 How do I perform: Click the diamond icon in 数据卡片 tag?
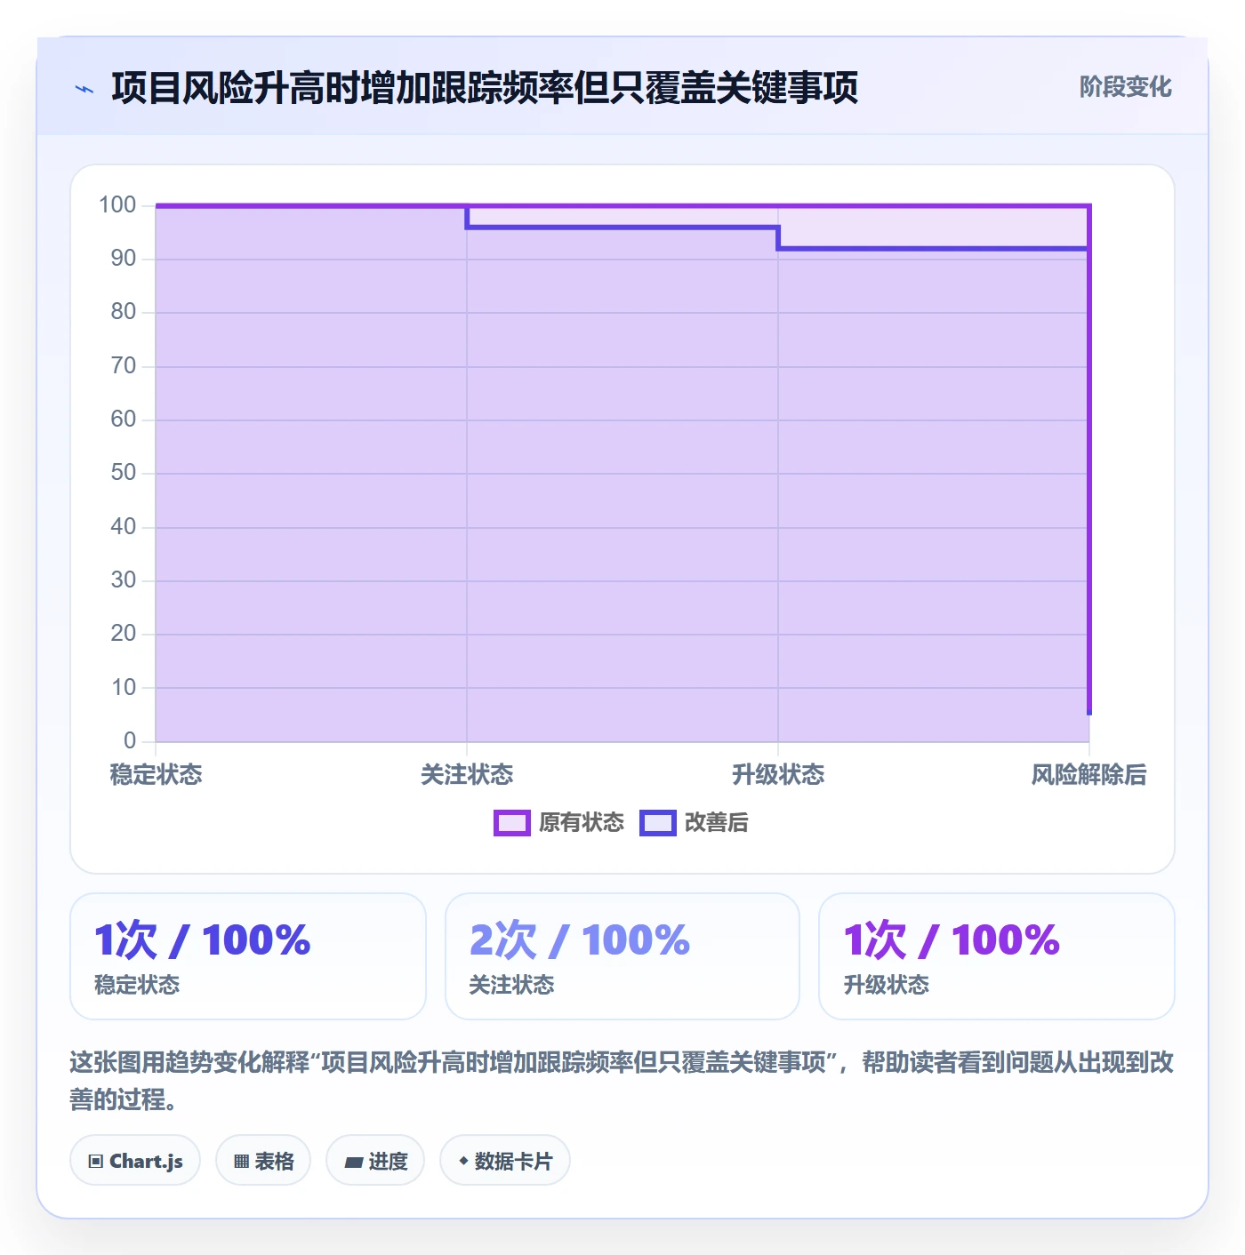point(463,1160)
